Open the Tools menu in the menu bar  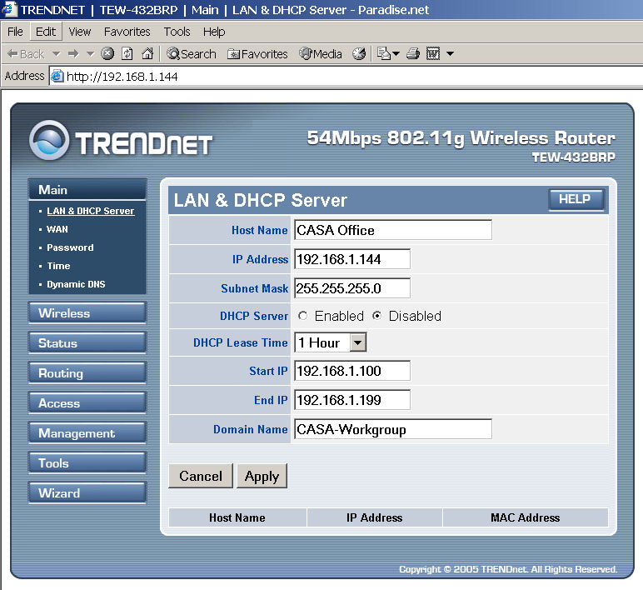[x=177, y=32]
